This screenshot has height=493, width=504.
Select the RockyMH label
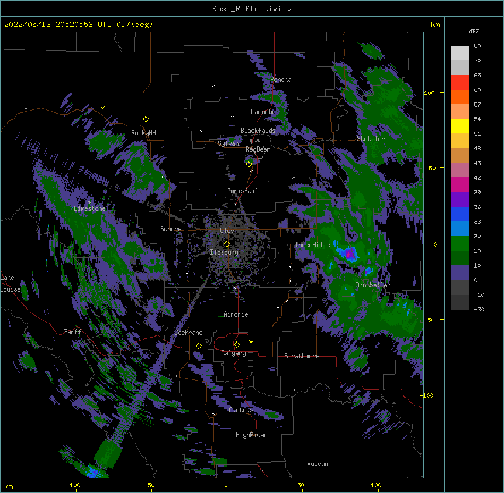click(x=143, y=133)
